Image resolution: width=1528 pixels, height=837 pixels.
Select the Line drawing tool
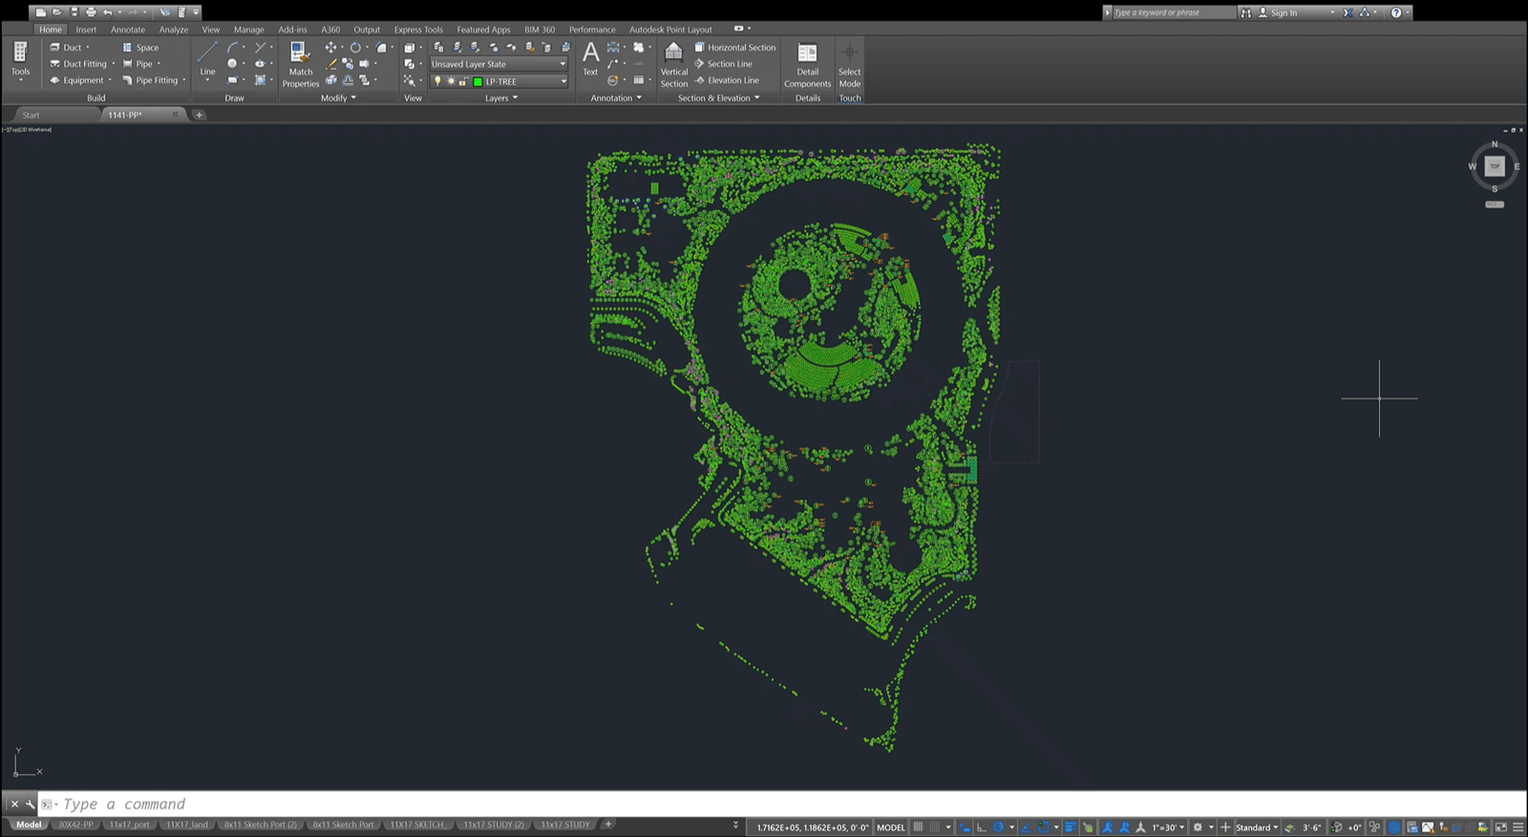coord(207,59)
